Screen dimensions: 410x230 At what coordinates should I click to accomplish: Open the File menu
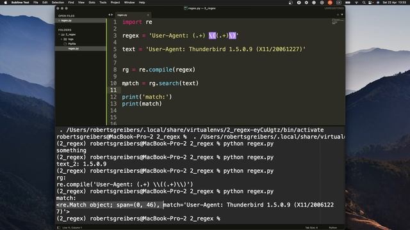[x=36, y=3]
